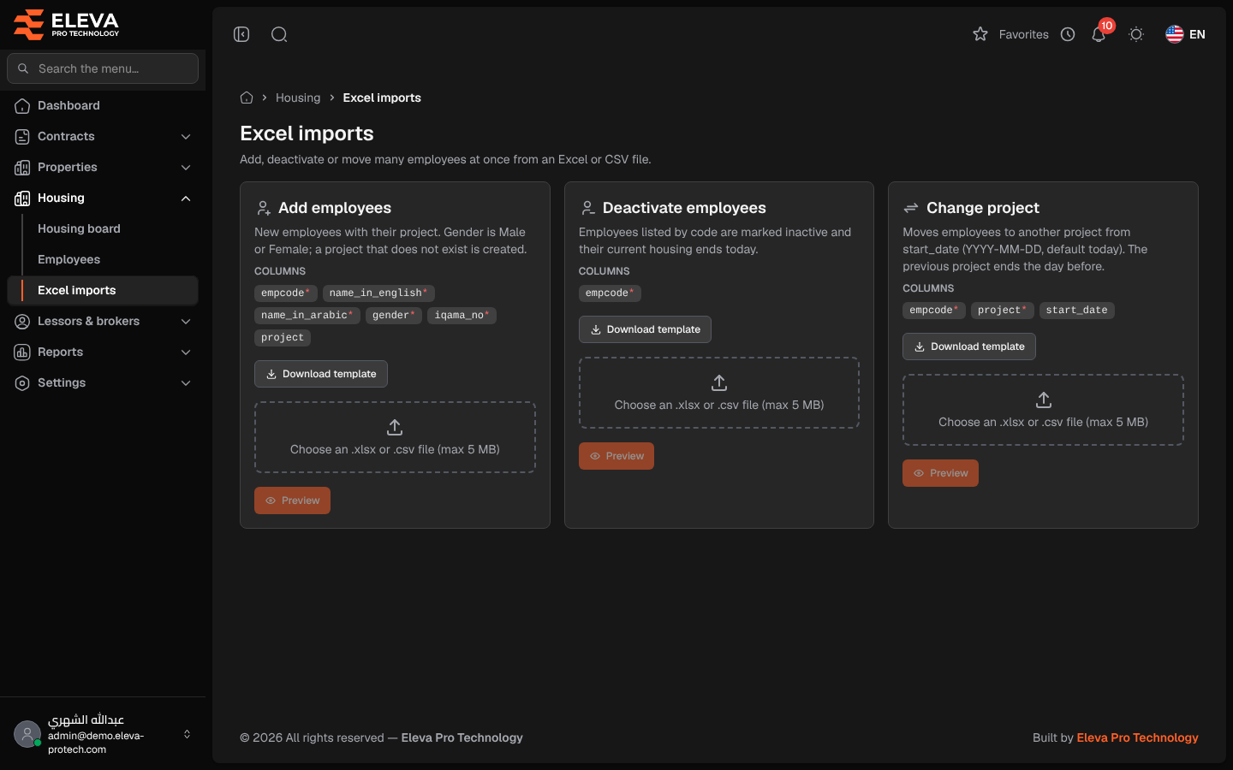Click the Contracts sidebar icon

pyautogui.click(x=22, y=137)
